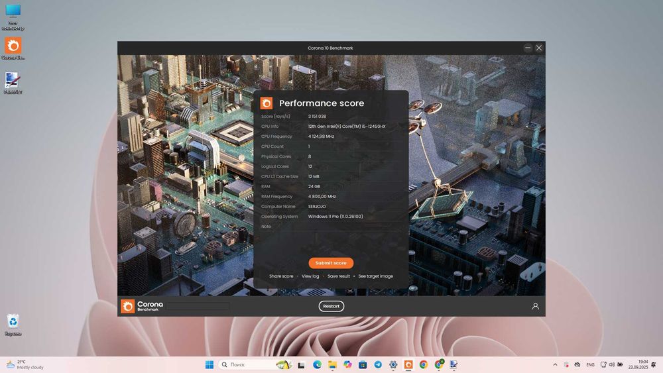Select the CPU frequency 4 124,98 MHz value
The image size is (663, 373).
click(321, 136)
